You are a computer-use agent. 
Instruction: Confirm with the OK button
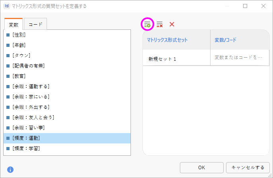202,168
